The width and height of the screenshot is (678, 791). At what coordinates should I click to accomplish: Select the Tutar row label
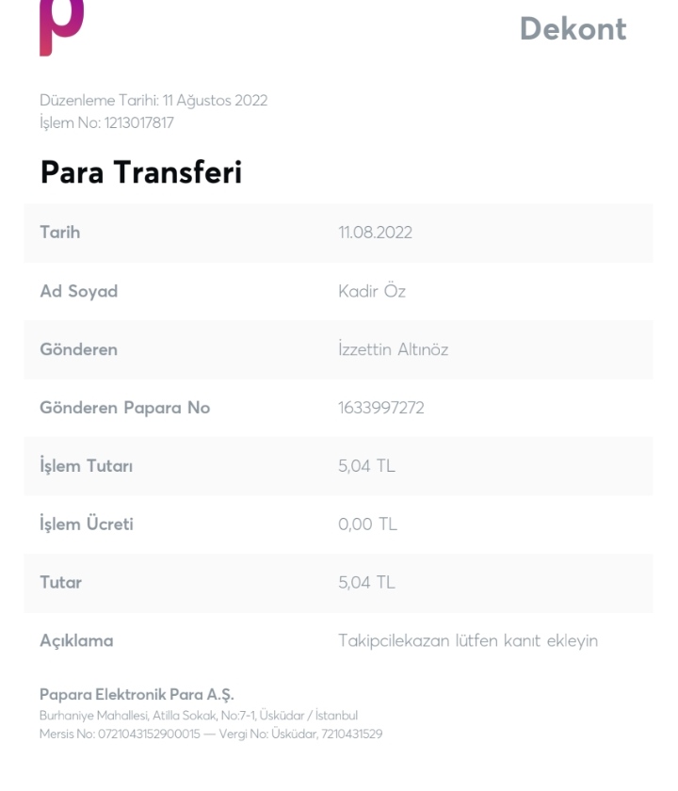[60, 583]
